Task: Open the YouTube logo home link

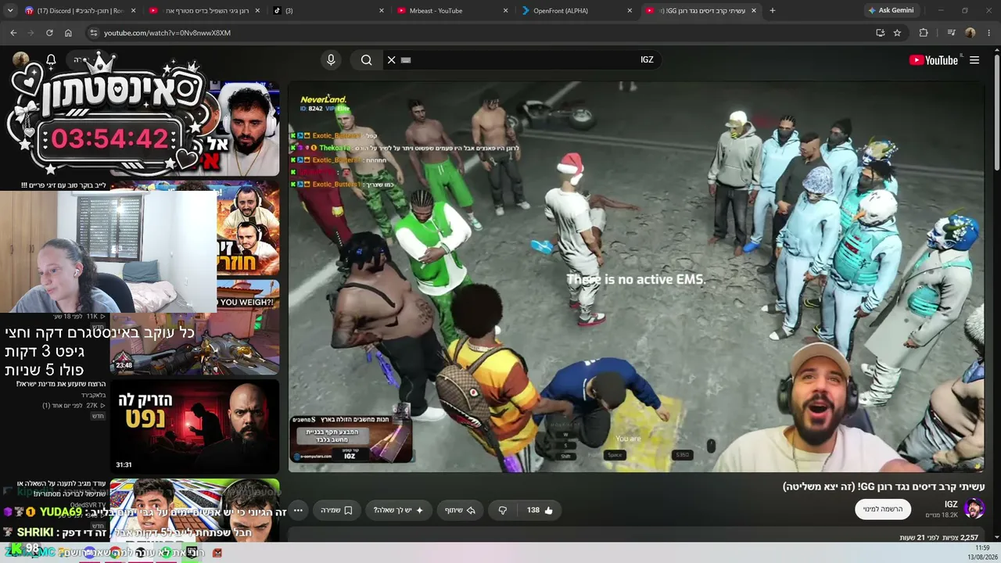Action: [934, 60]
